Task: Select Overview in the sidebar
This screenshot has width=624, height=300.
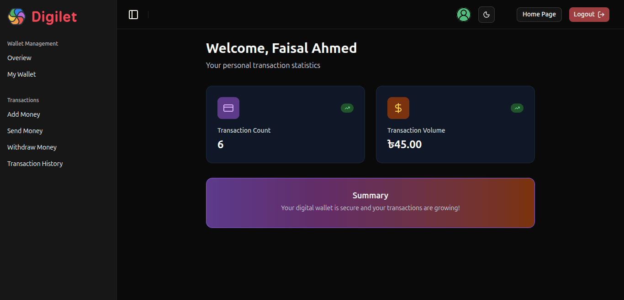Action: point(19,58)
